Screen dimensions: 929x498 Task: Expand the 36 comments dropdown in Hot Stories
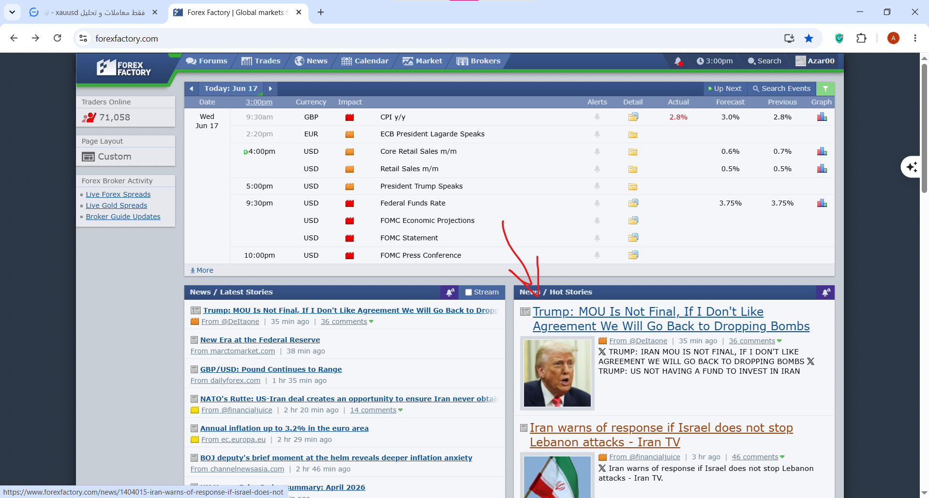[x=779, y=341]
